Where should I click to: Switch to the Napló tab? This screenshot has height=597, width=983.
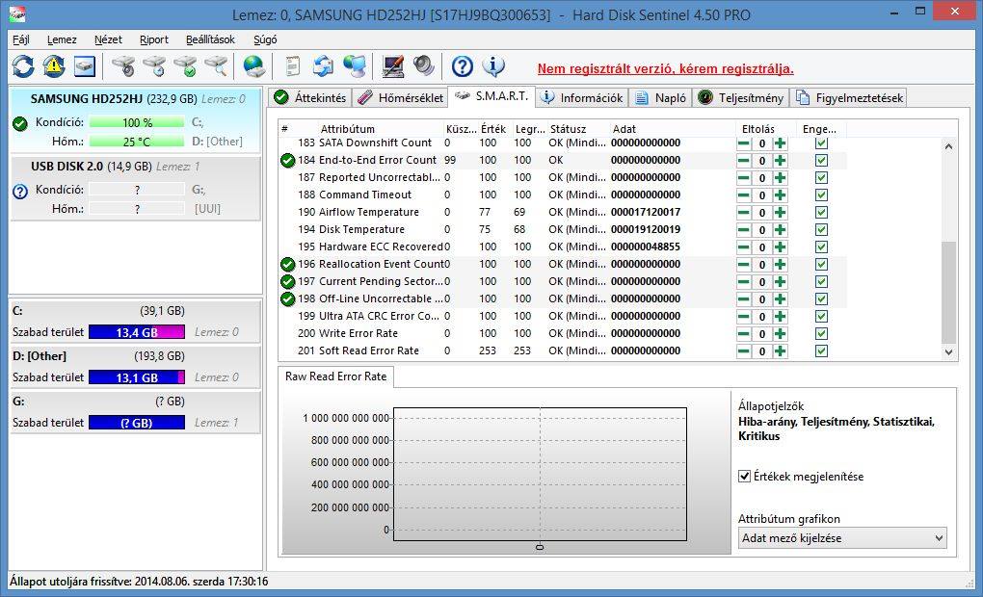click(660, 97)
